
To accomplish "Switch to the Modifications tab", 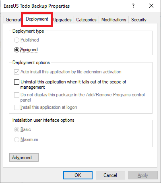I will coord(114,20).
